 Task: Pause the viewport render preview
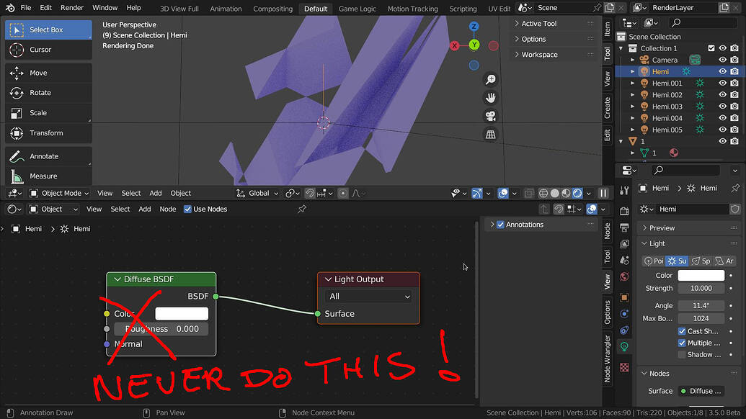[x=603, y=194]
